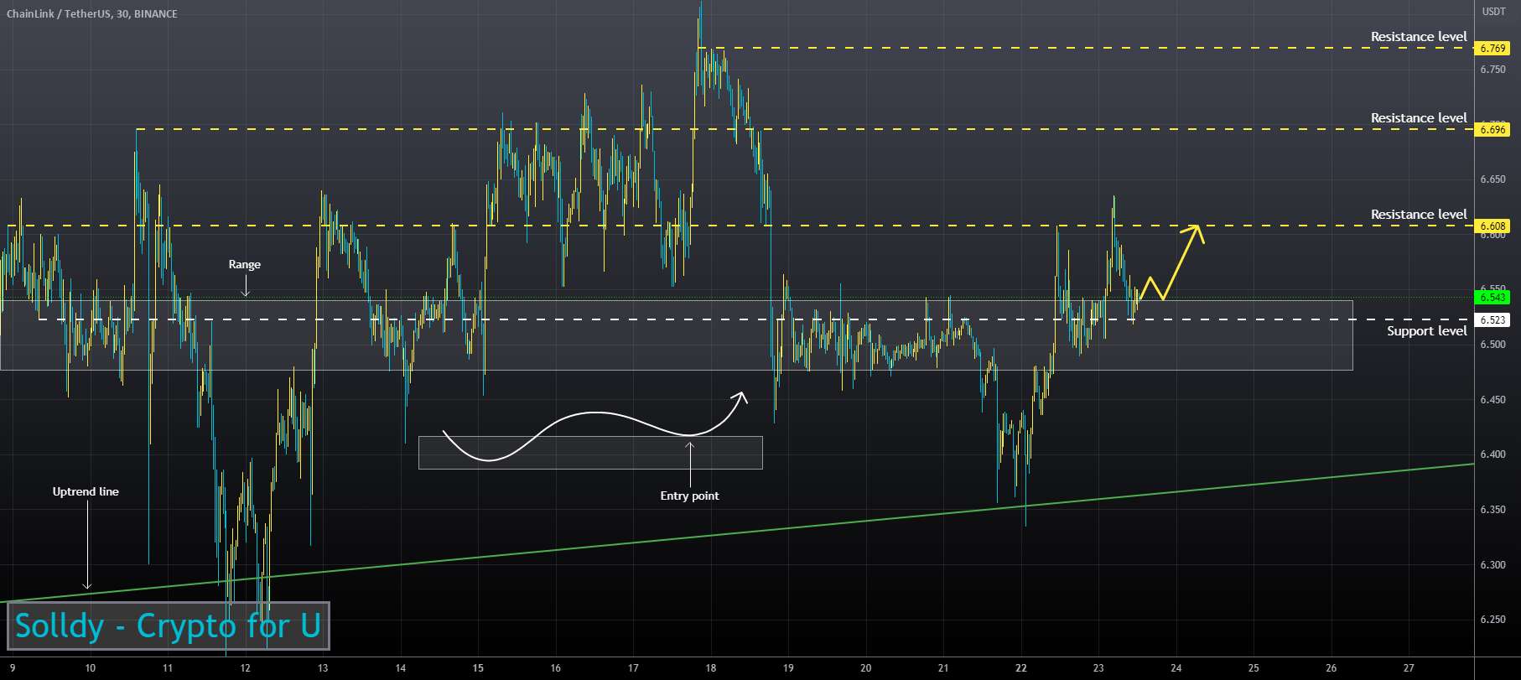Click date 9 on time axis
1521x680 pixels.
click(x=13, y=668)
